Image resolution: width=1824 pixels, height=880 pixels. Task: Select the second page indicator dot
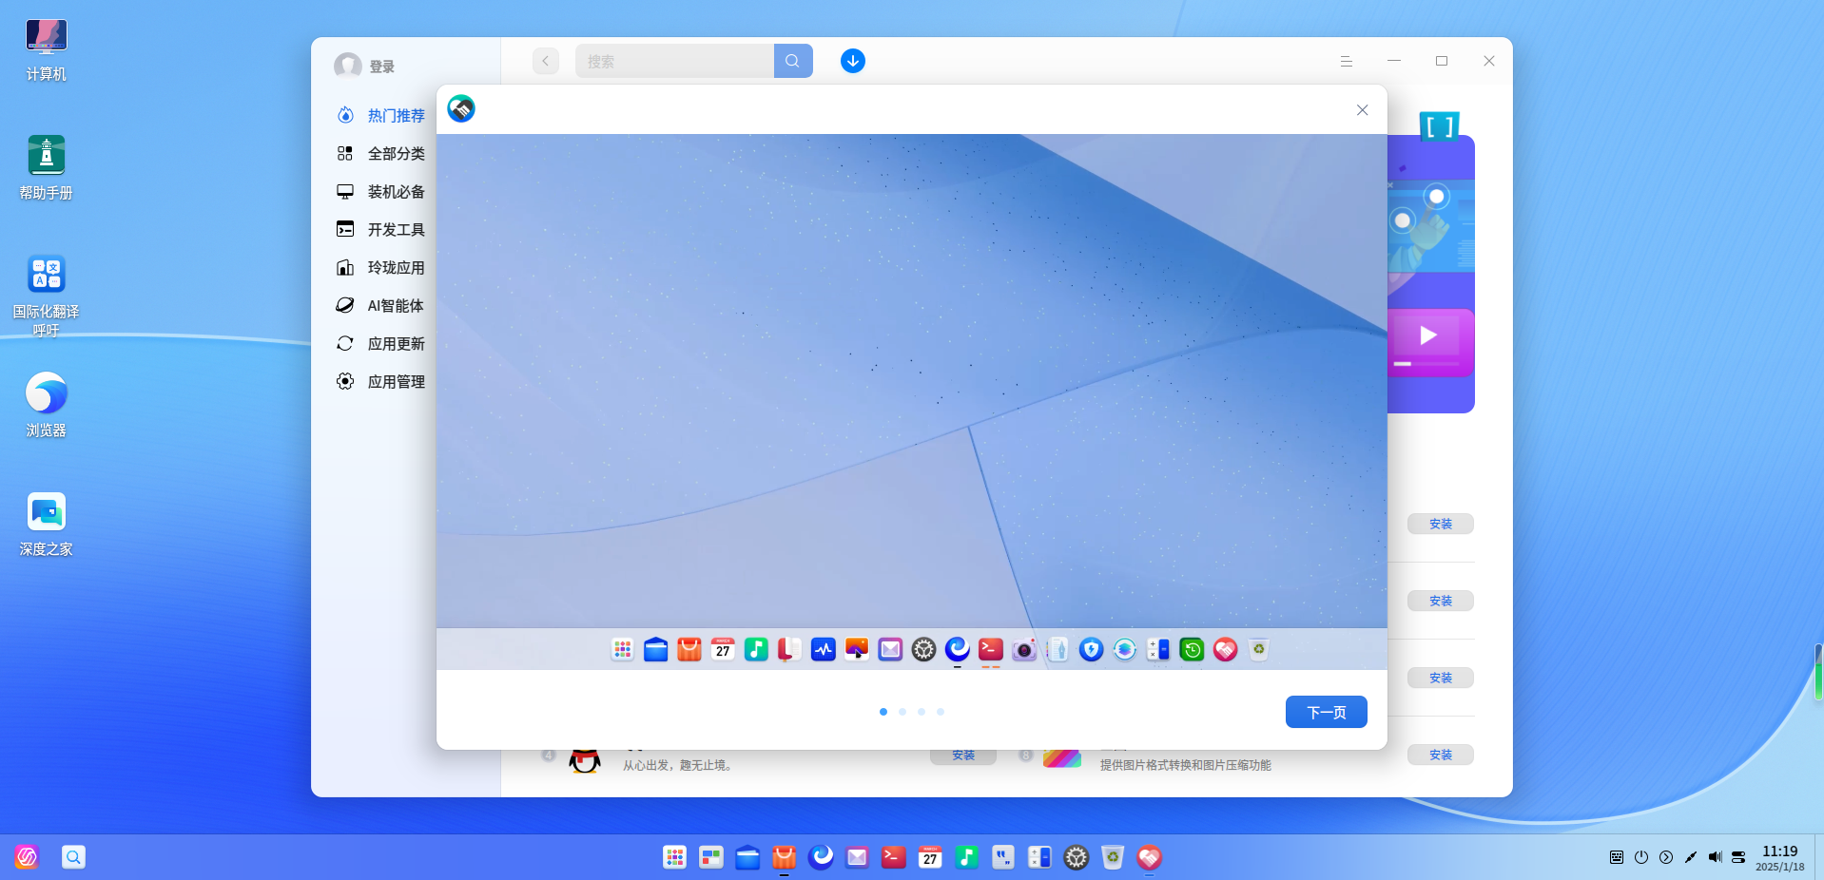click(902, 712)
